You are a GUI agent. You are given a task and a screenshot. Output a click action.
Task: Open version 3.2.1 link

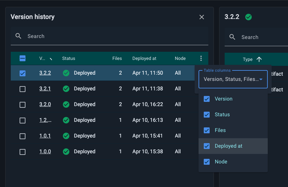click(45, 89)
